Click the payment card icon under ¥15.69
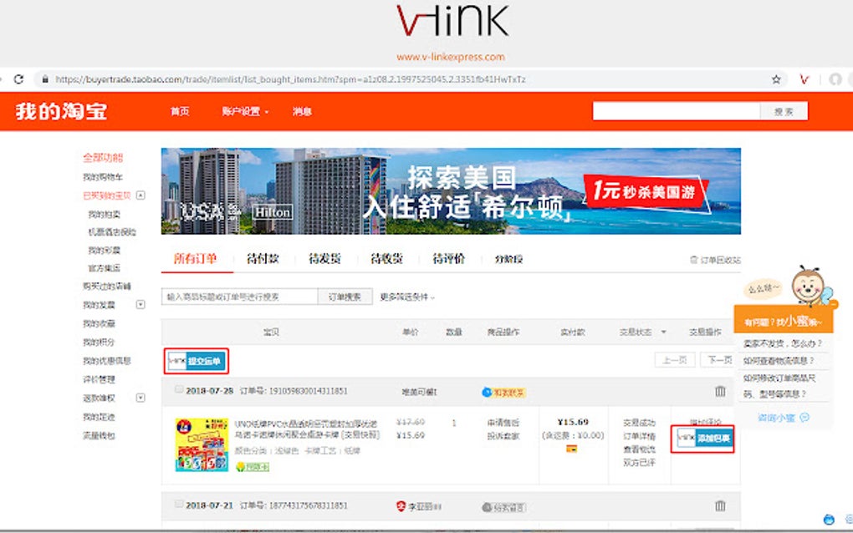Viewport: 853px width, 533px height. coord(571,449)
